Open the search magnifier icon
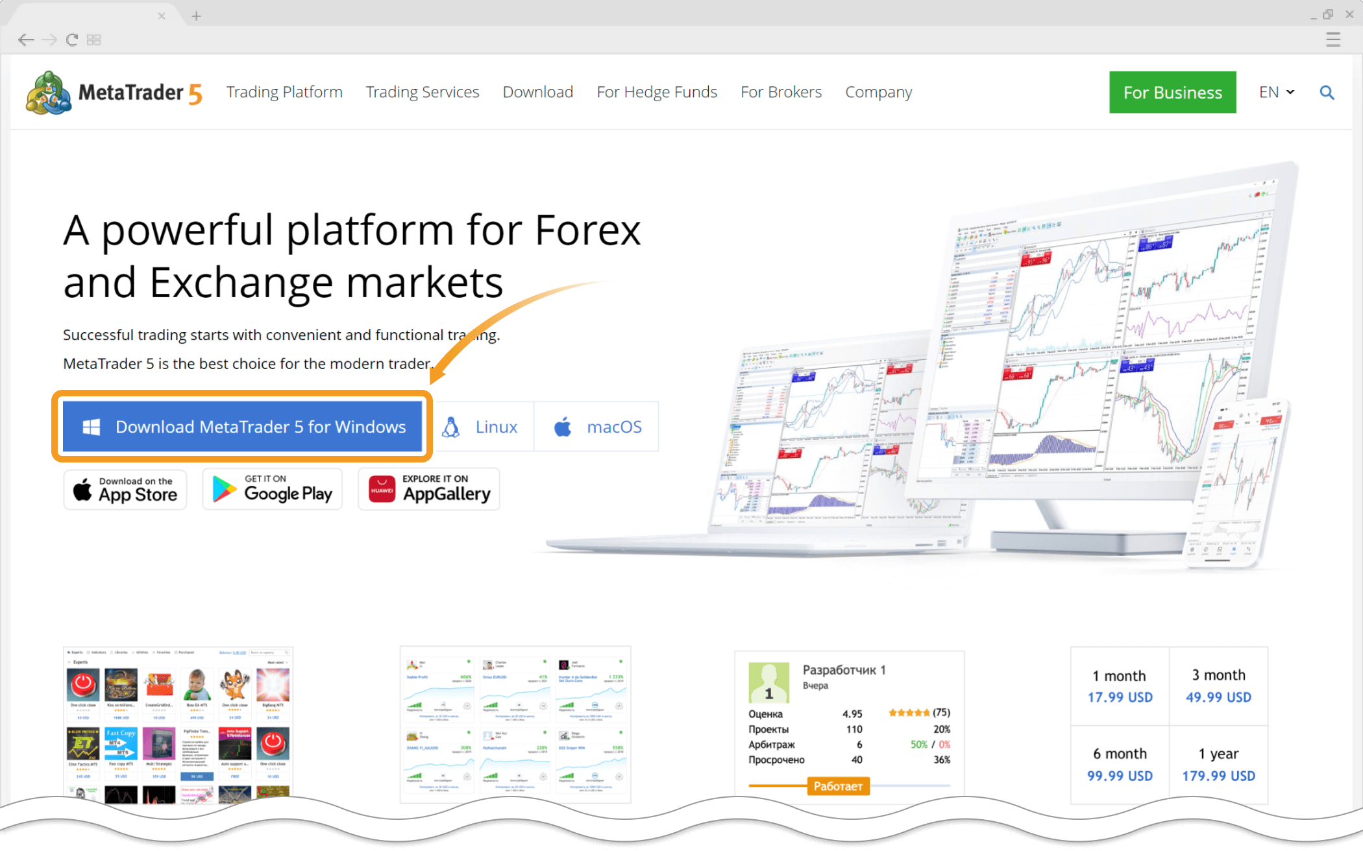This screenshot has width=1363, height=851. 1327,93
